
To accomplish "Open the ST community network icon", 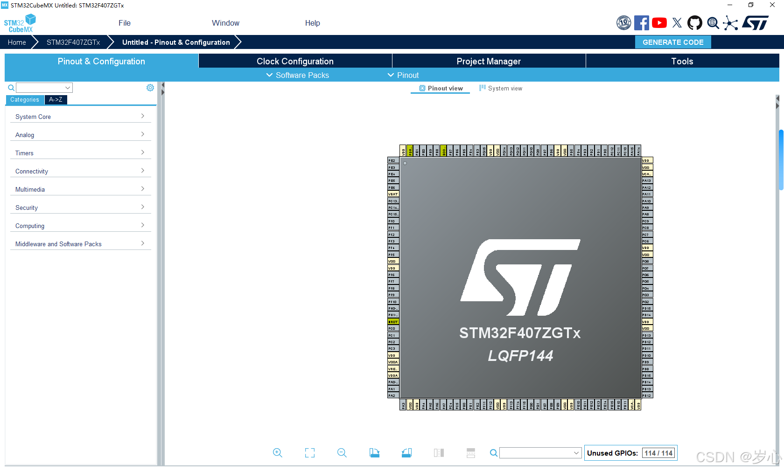I will (731, 23).
